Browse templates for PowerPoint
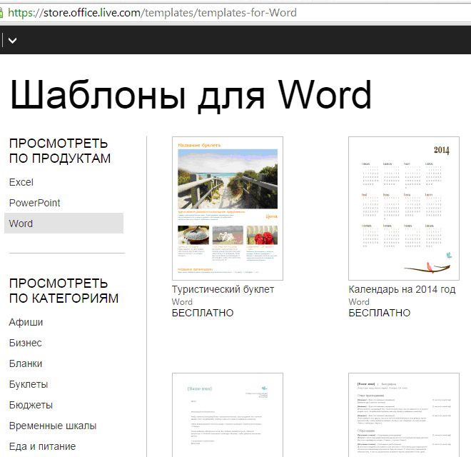Screen dimensions: 471x457 (34, 203)
